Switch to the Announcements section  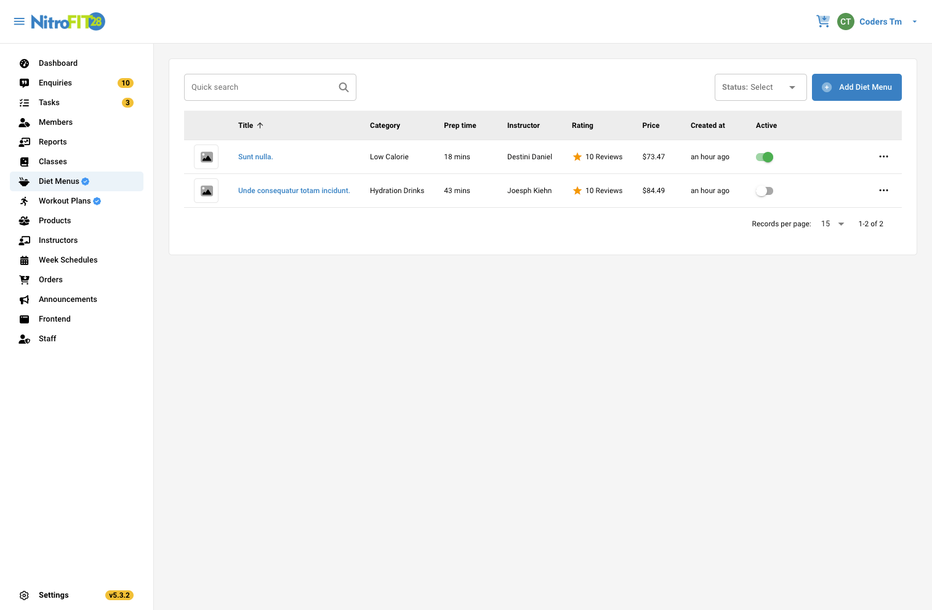[68, 299]
